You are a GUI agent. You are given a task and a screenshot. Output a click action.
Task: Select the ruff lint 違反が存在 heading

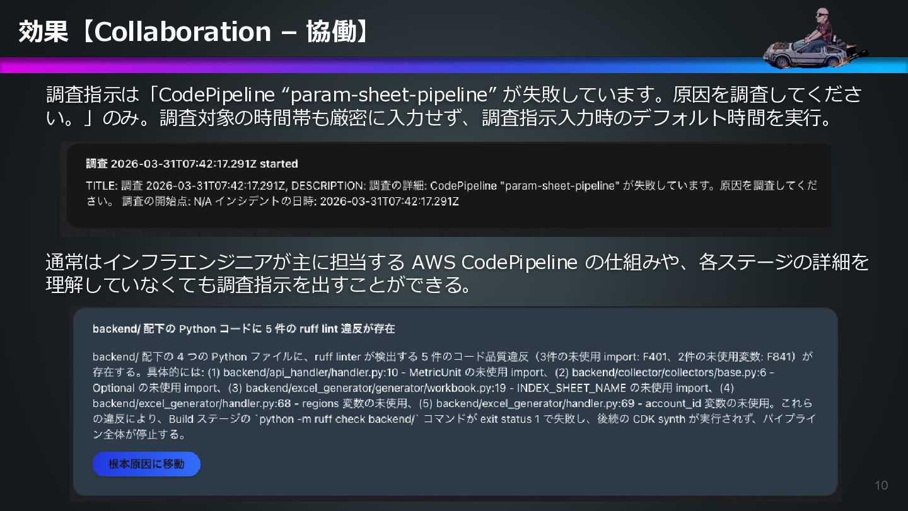pyautogui.click(x=243, y=329)
